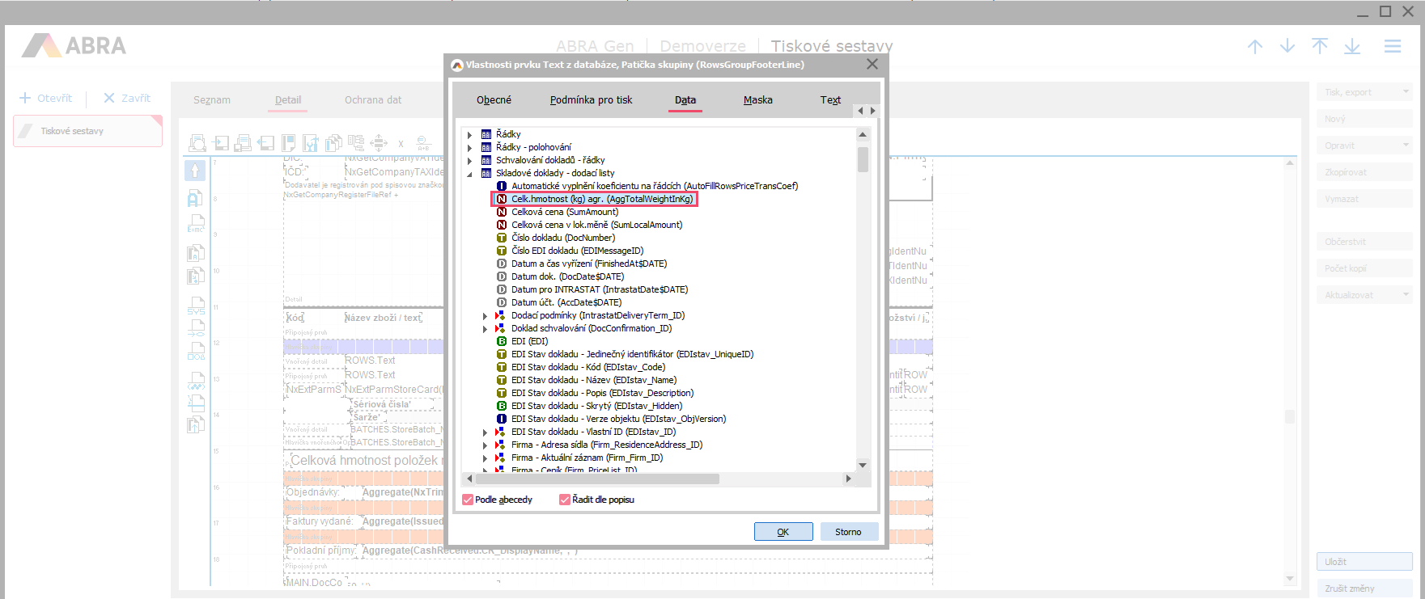
Task: Select the E=mc² expression tool
Action: coord(196,225)
